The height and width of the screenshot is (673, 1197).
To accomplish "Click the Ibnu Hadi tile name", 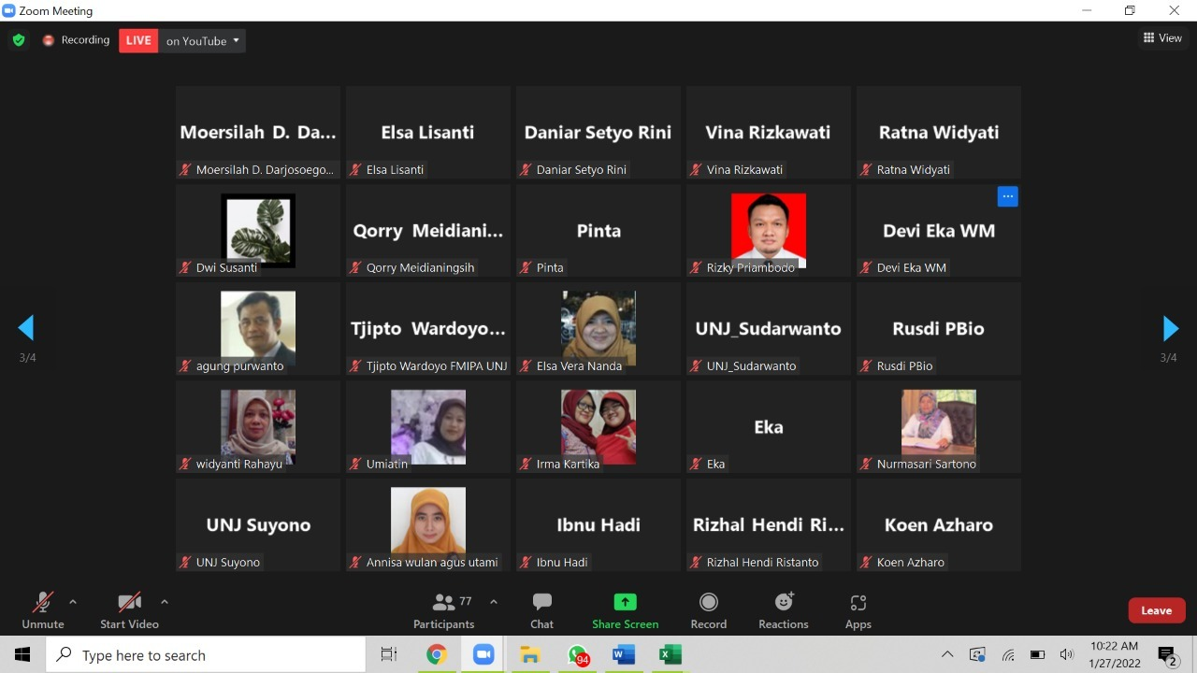I will pos(598,524).
